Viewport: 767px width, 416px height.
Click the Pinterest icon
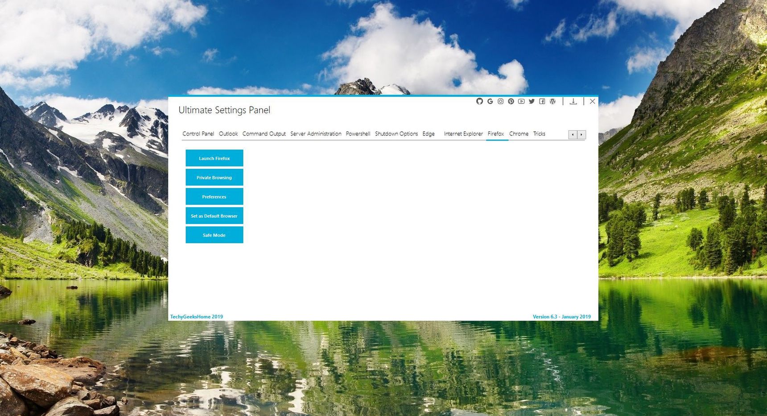[x=511, y=101]
